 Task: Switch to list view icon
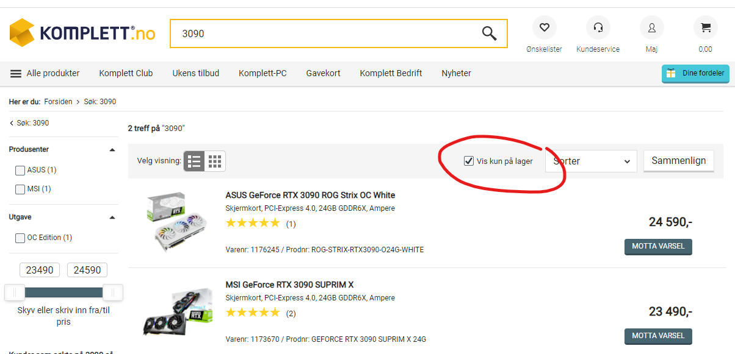(x=194, y=161)
